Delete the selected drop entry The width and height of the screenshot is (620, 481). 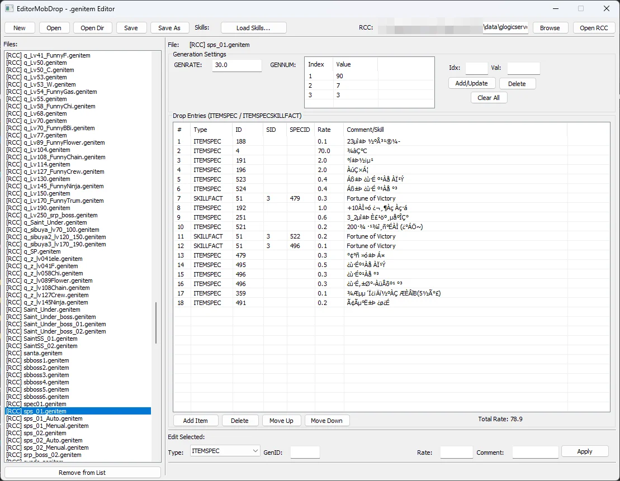click(240, 421)
